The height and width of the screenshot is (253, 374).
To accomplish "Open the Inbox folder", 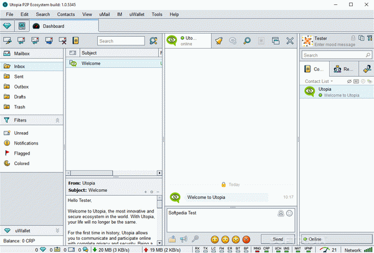I will [x=32, y=66].
